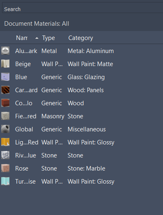Open the Document Materials: All filter
Image resolution: width=163 pixels, height=215 pixels.
point(36,24)
